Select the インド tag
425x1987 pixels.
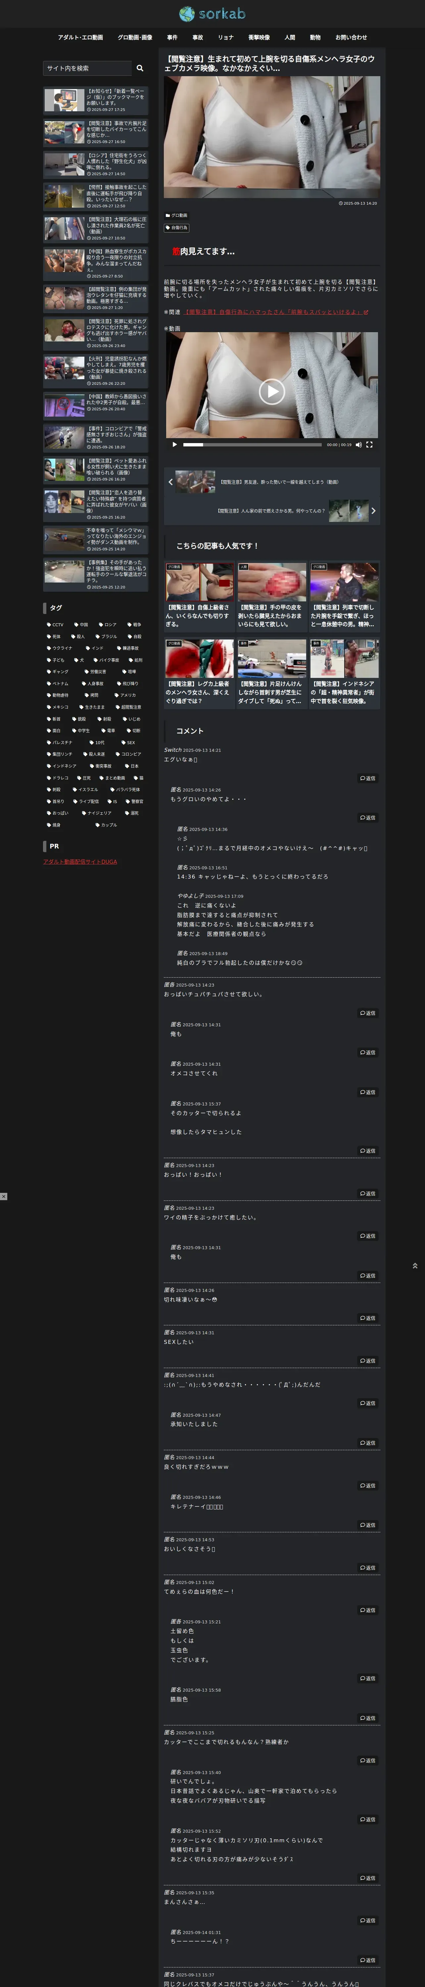point(95,648)
